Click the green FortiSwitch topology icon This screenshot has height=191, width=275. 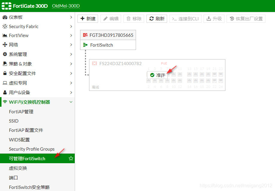[x=85, y=45]
